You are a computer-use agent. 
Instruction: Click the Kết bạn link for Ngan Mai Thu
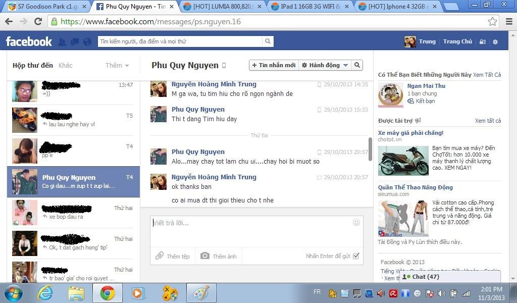425,101
